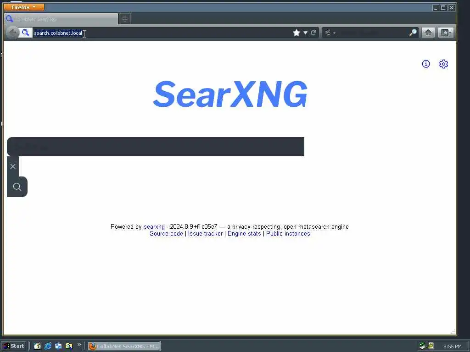Launch Internet Explorer from the quick launch
This screenshot has width=470, height=352.
click(x=48, y=346)
